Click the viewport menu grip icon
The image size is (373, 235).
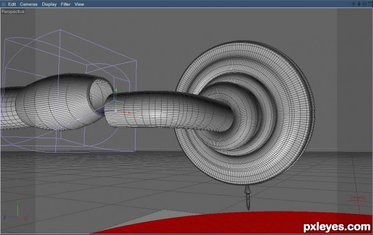point(4,4)
